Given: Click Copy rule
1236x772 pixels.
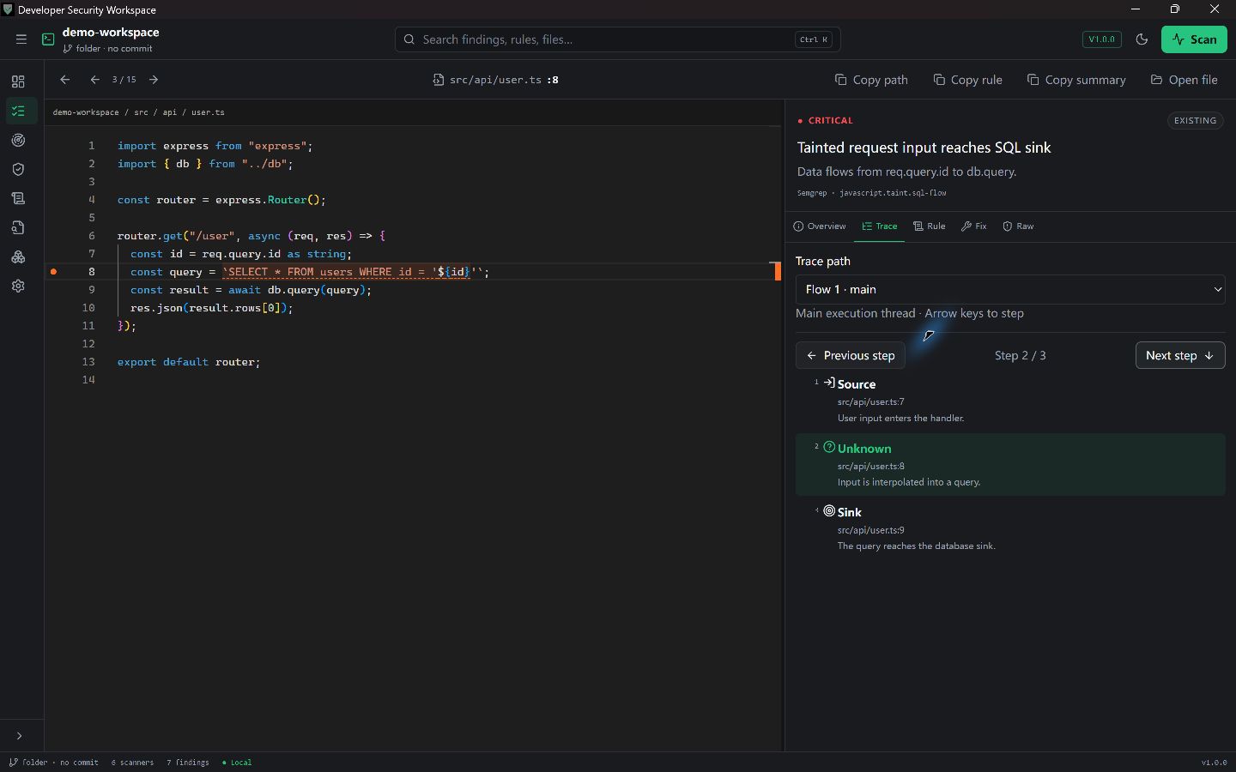Looking at the screenshot, I should tap(967, 80).
